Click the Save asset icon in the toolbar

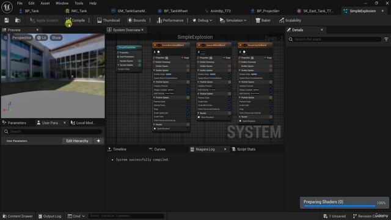coord(7,20)
